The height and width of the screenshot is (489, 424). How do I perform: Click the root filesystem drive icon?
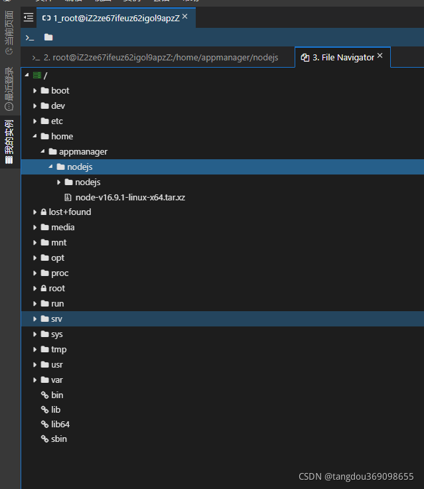(x=37, y=75)
